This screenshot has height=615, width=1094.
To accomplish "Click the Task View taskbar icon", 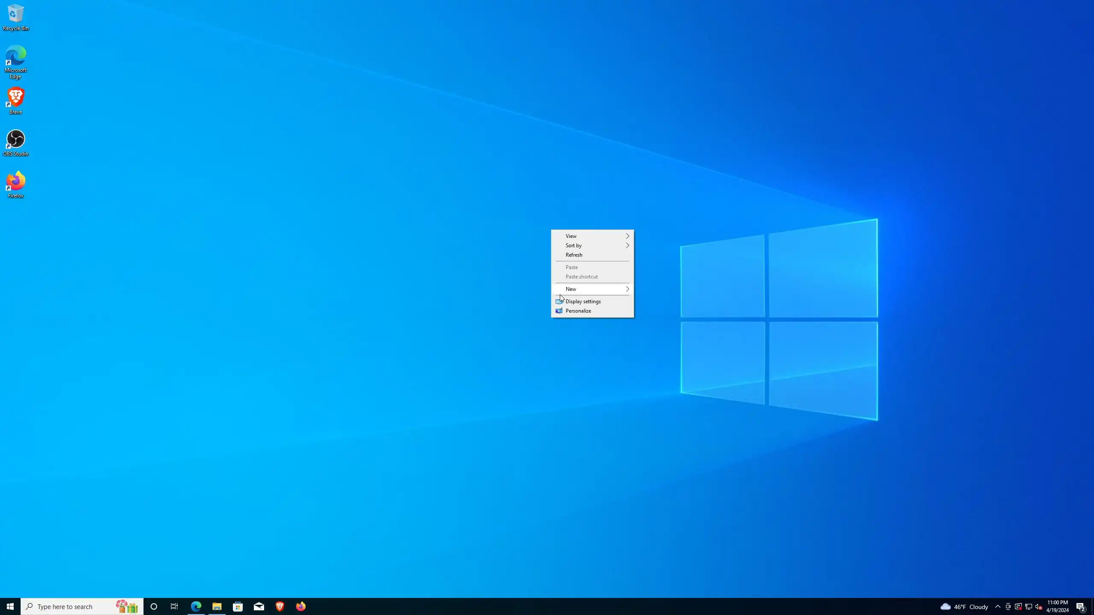I will (x=174, y=606).
